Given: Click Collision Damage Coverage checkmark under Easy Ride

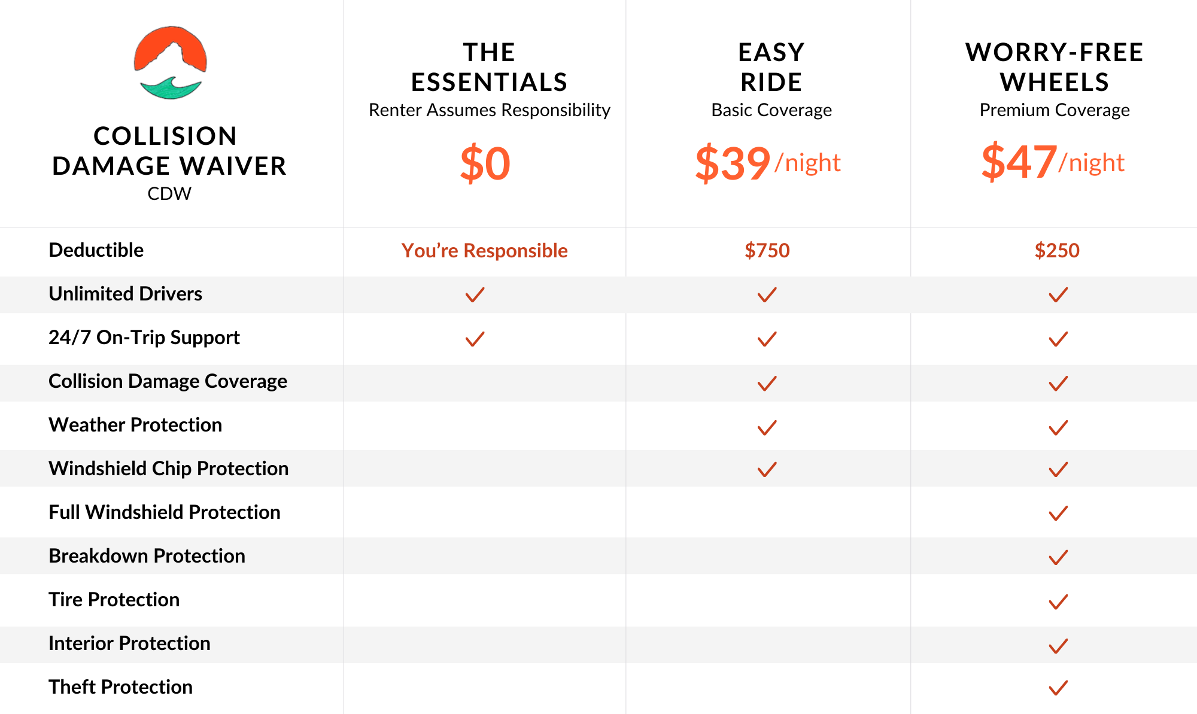Looking at the screenshot, I should 767,383.
